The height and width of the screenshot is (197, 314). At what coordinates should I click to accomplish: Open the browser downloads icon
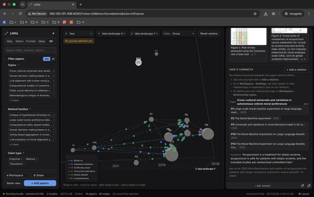pyautogui.click(x=266, y=14)
